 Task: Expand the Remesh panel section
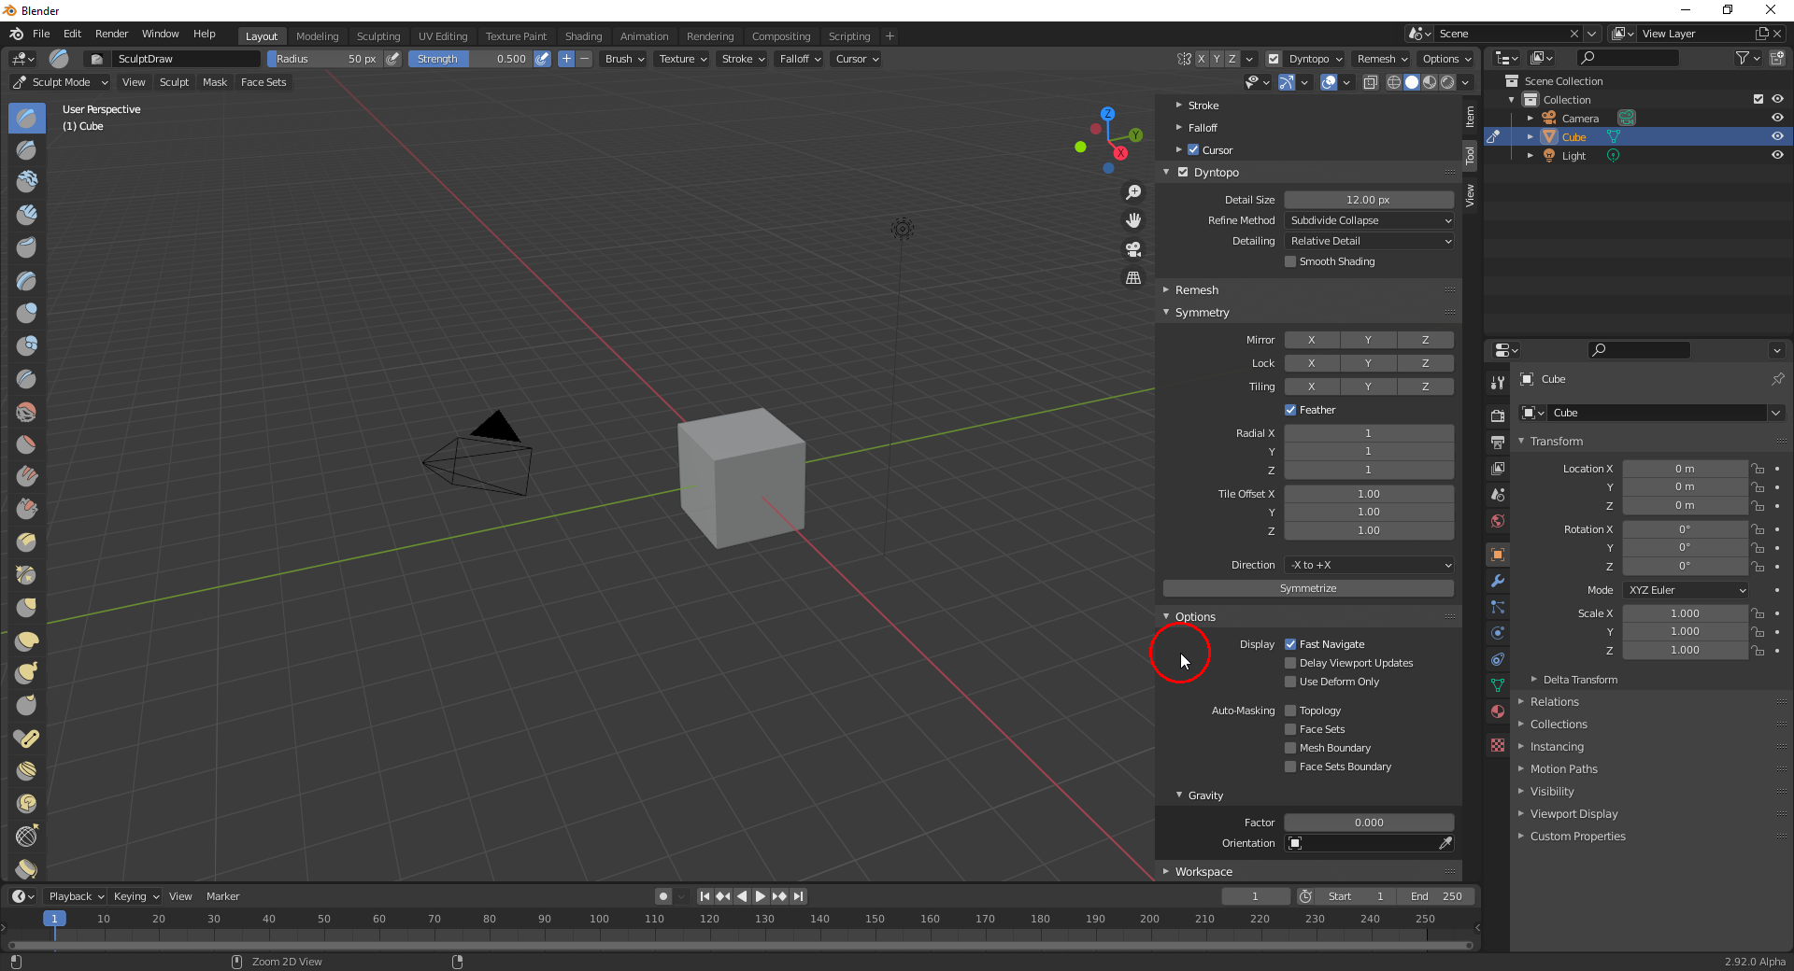1197,289
